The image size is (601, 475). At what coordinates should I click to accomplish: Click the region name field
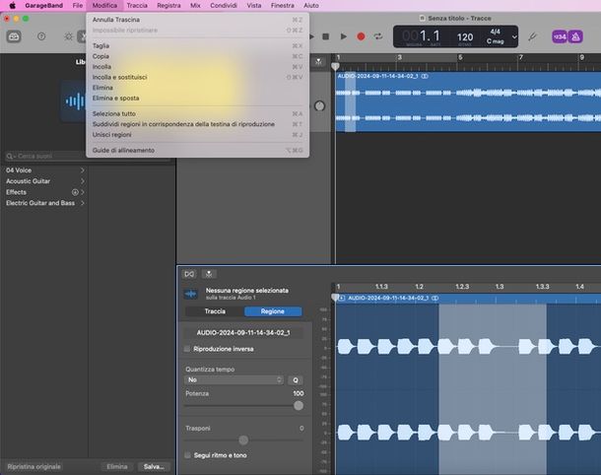243,333
